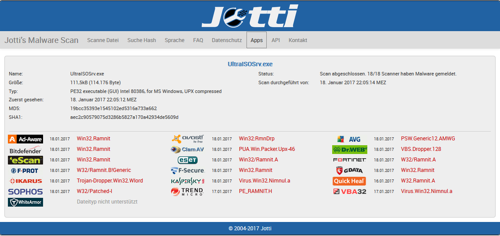Click the Scan abgeschlossen status text
This screenshot has height=236, width=500.
point(388,74)
